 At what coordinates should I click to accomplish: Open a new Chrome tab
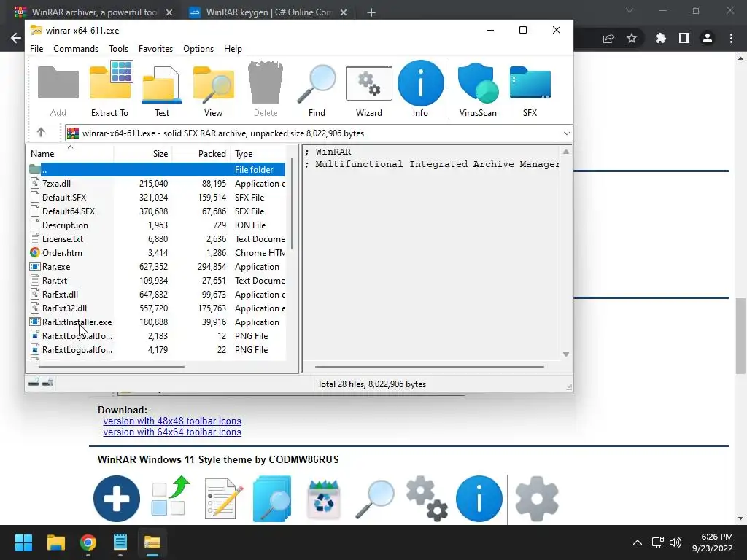[x=371, y=12]
